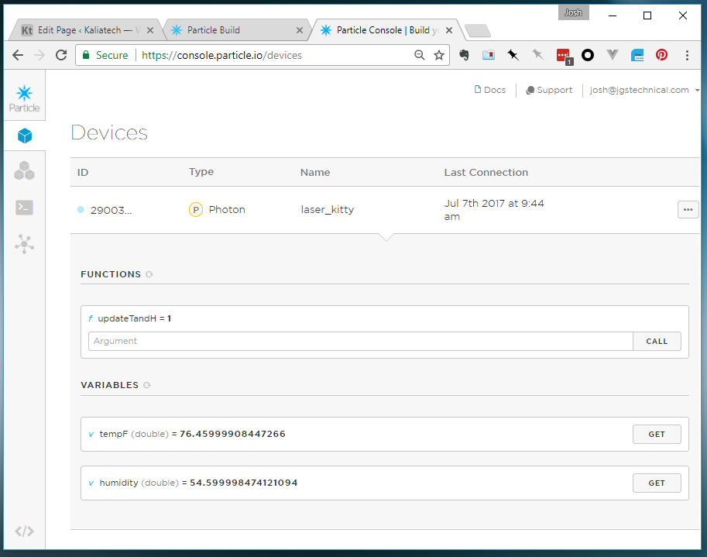Open the code brackets icon in sidebar
707x557 pixels.
(x=24, y=531)
